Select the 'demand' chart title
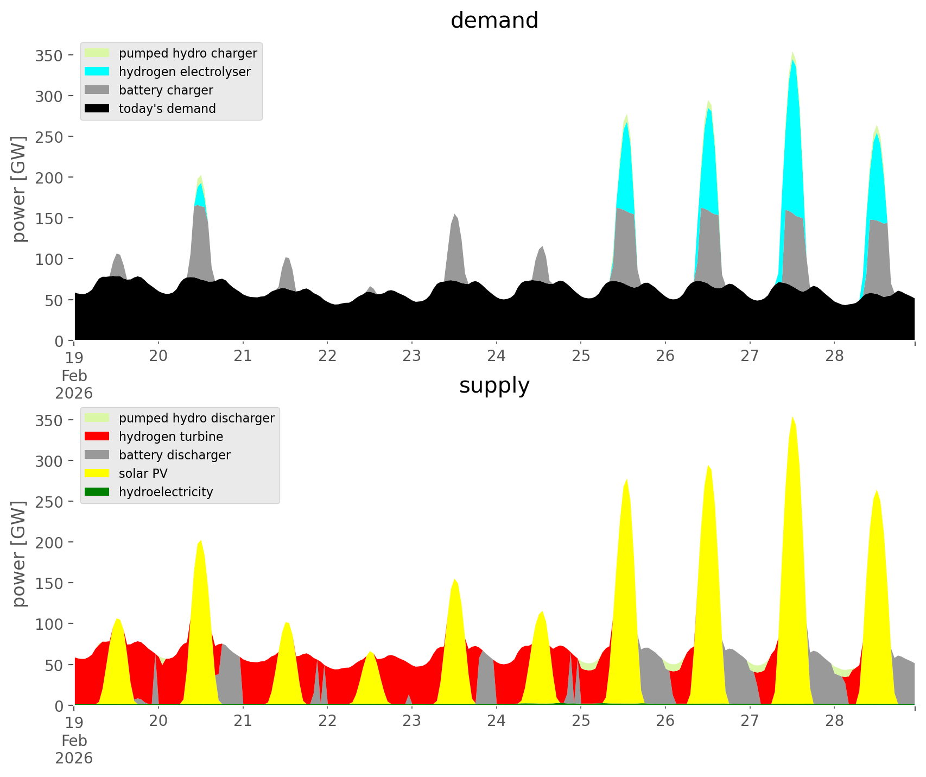The width and height of the screenshot is (926, 777). (x=494, y=21)
